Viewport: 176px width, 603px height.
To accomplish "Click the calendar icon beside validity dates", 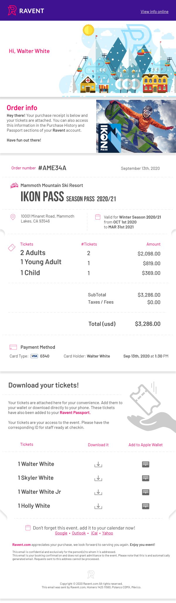I will tap(98, 217).
